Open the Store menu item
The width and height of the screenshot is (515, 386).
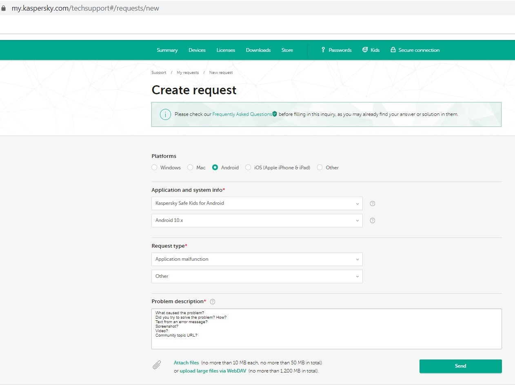(x=287, y=50)
